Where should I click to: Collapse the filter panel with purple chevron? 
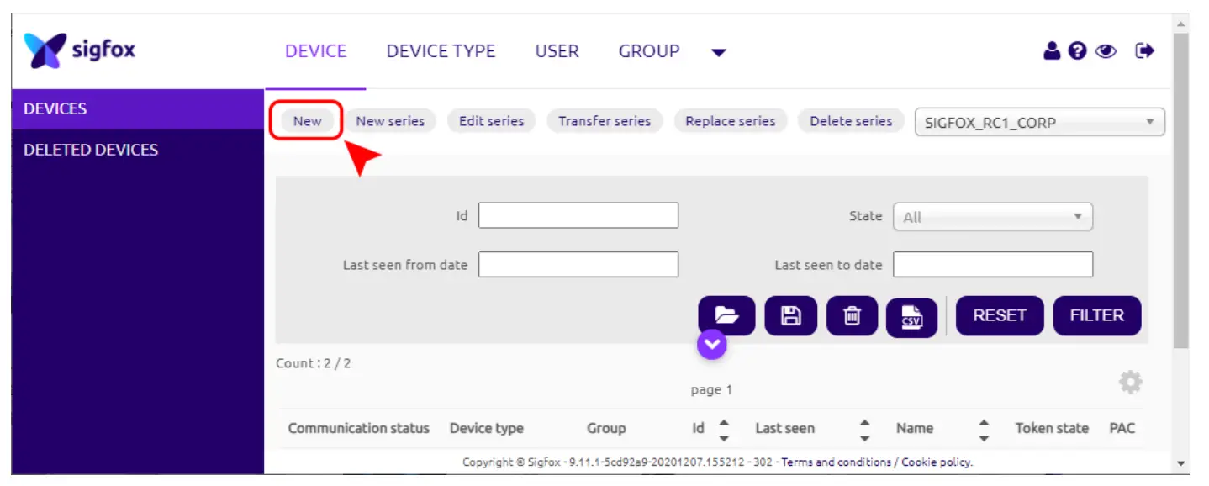pos(711,343)
